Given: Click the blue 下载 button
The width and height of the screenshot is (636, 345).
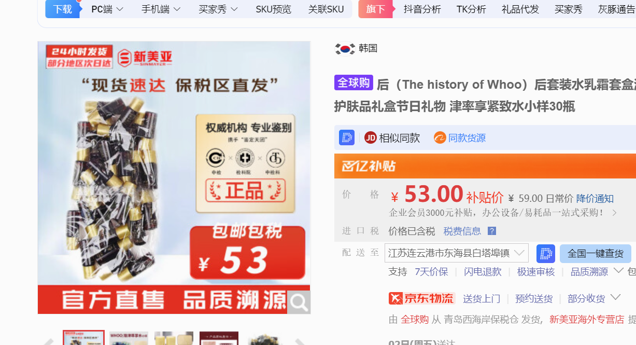Looking at the screenshot, I should pyautogui.click(x=63, y=9).
